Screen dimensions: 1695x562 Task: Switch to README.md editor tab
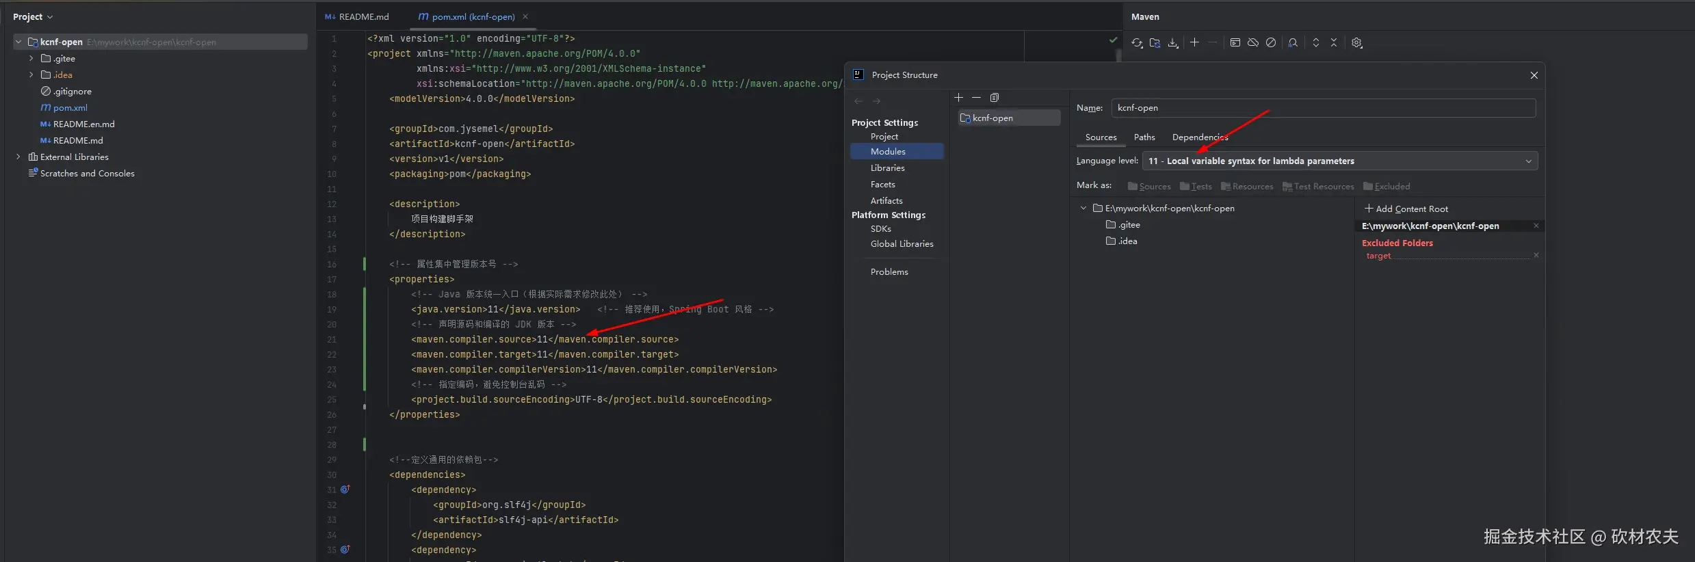357,17
